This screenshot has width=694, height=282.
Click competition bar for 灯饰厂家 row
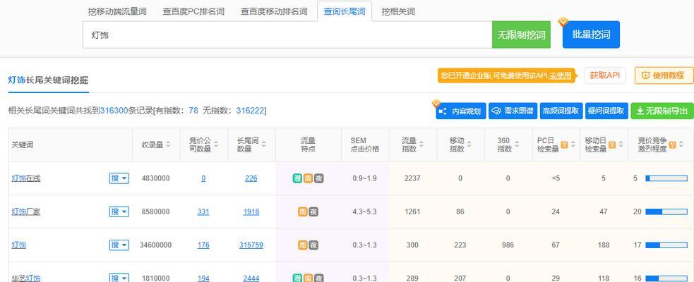(x=666, y=211)
